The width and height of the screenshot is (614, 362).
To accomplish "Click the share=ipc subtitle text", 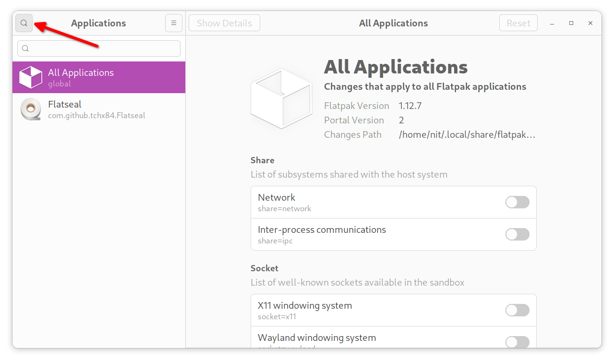I will pos(276,241).
